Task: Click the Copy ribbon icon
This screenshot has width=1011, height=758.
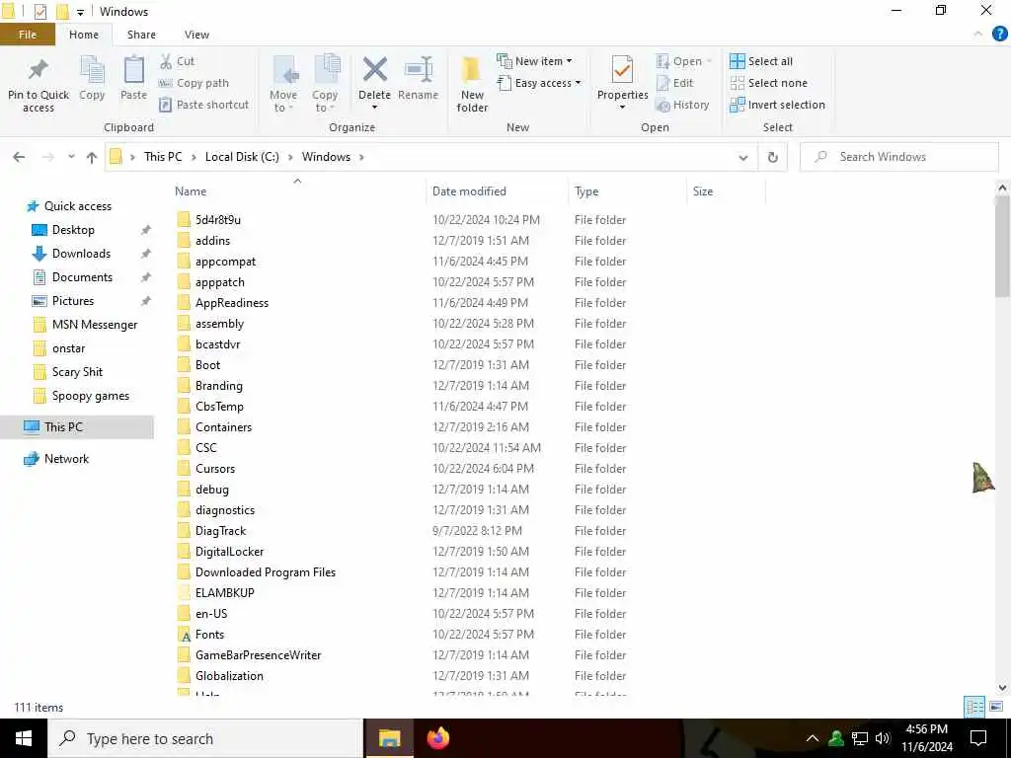Action: click(x=92, y=79)
